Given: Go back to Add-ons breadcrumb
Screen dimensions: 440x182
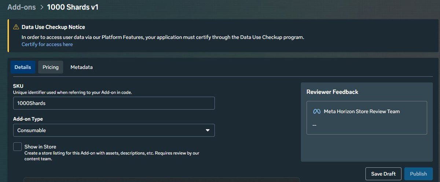Looking at the screenshot, I should [21, 7].
